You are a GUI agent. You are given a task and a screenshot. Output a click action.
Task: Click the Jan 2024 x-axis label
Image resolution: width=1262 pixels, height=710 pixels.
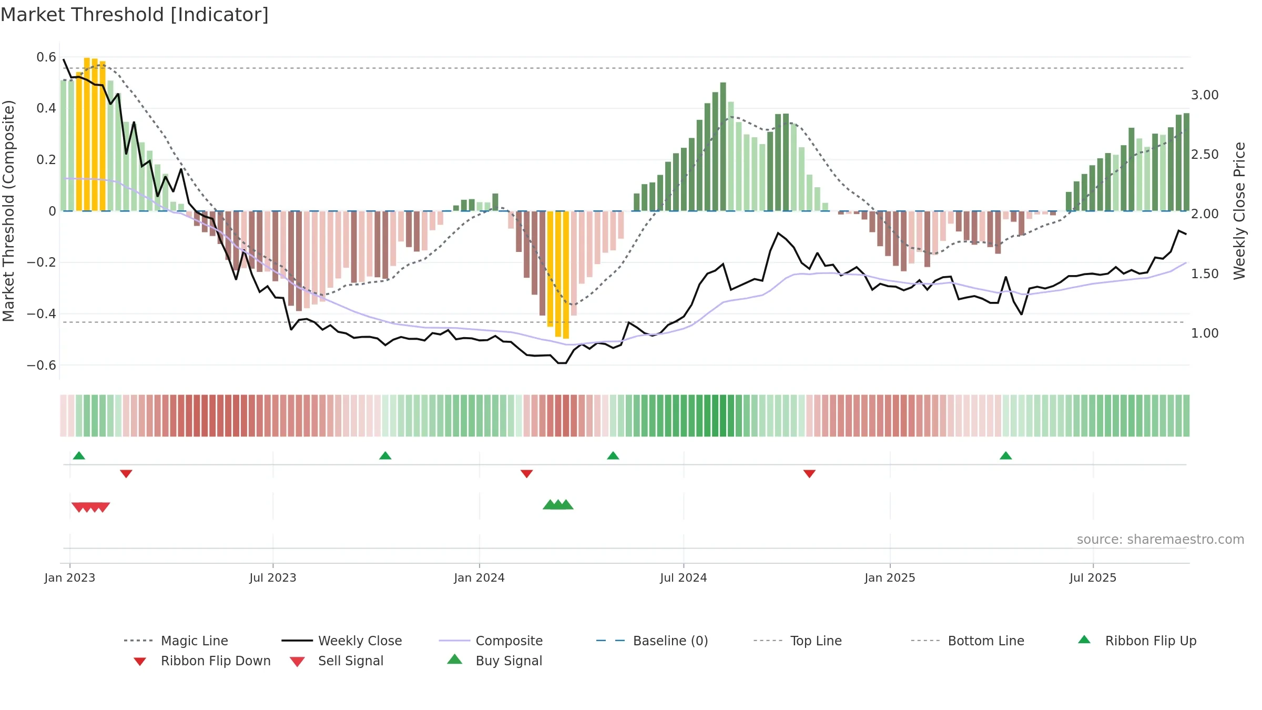(480, 578)
